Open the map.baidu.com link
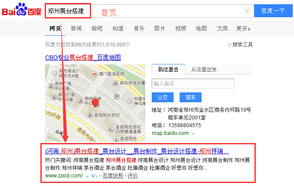Image resolution: width=294 pixels, height=186 pixels. [170, 133]
